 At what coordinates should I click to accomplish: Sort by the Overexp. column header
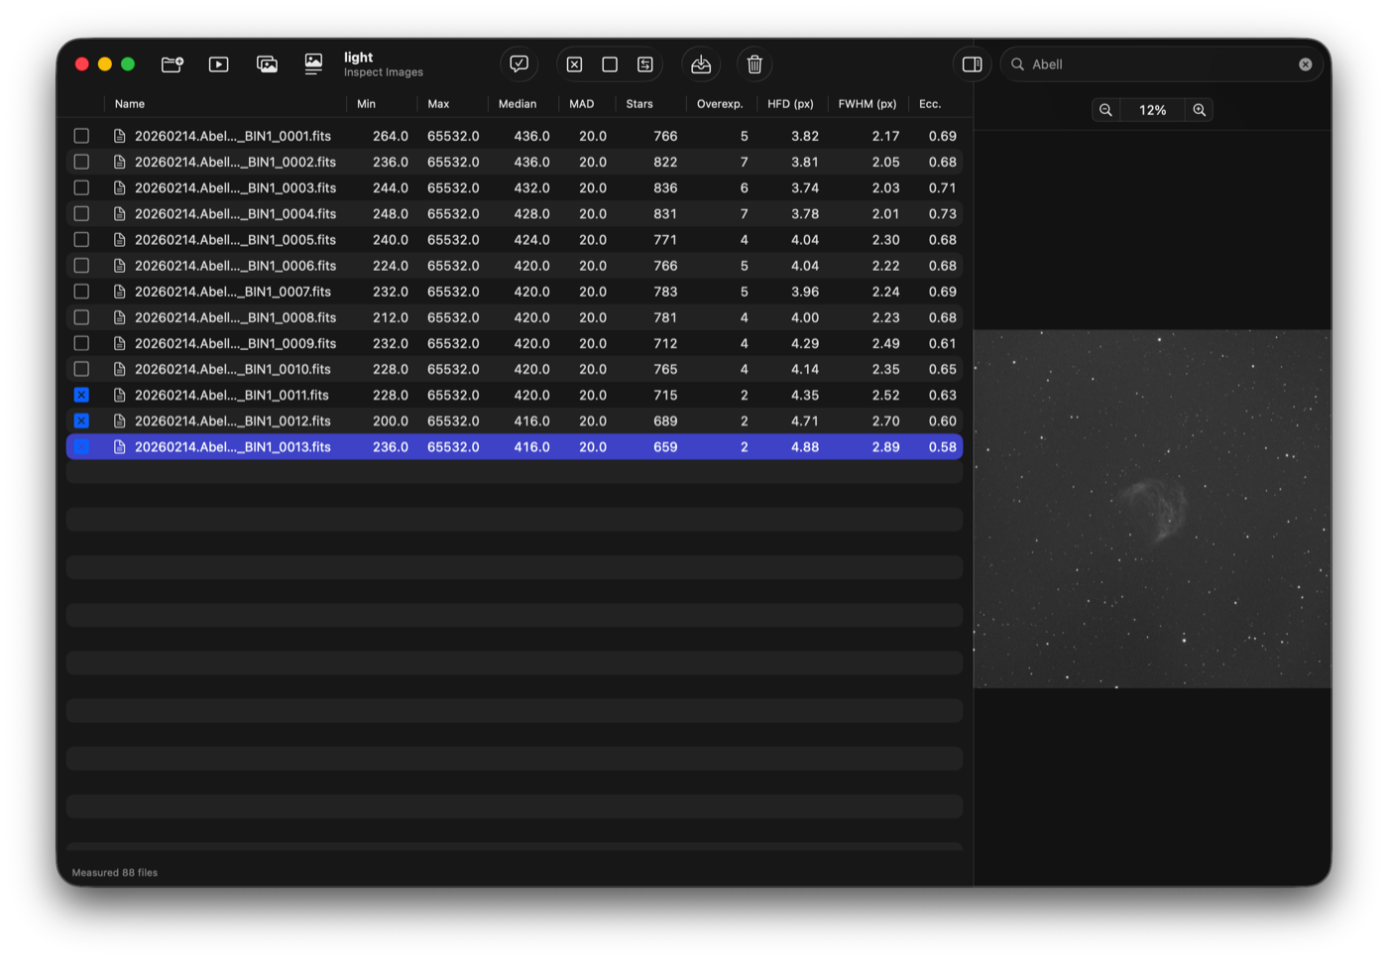coord(720,104)
